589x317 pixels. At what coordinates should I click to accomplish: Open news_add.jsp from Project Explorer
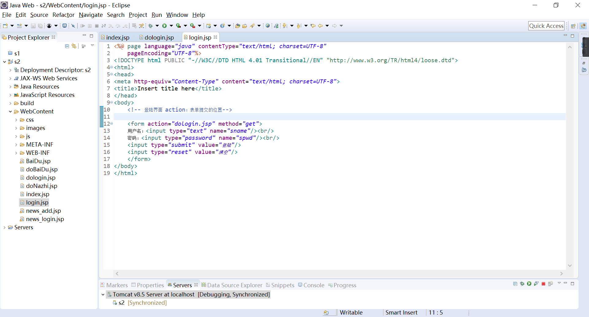coord(43,211)
